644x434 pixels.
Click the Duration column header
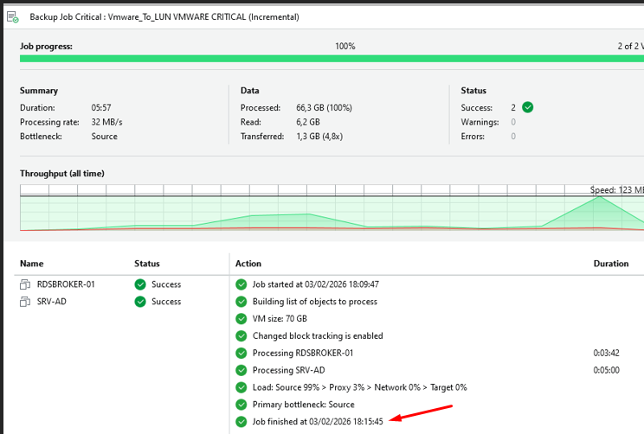(x=611, y=264)
